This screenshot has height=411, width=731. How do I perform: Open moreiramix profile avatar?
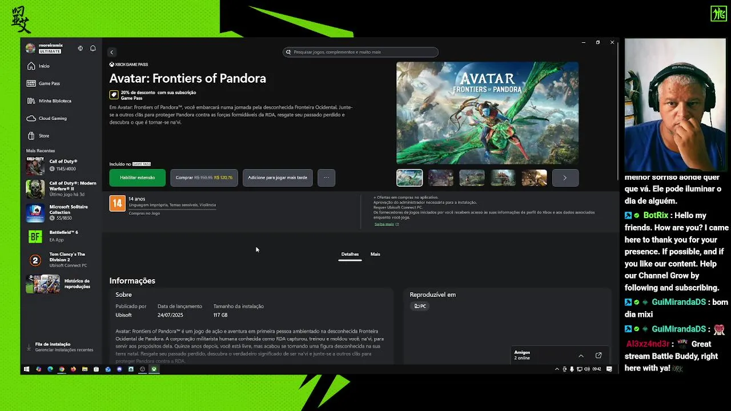tap(30, 49)
